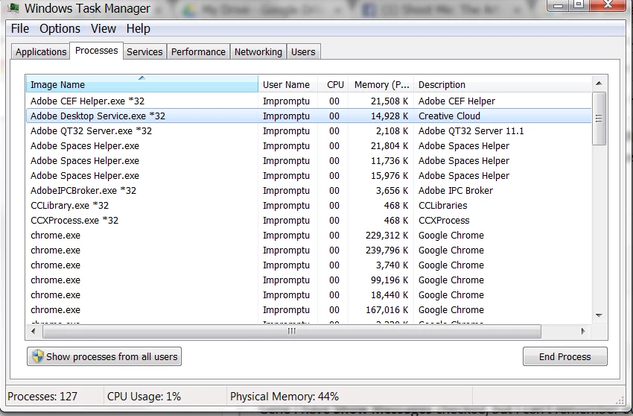Screen dimensions: 633x416
Task: Select Adobe Spaces Helper.exe using 11,736 K
Action: click(x=309, y=161)
